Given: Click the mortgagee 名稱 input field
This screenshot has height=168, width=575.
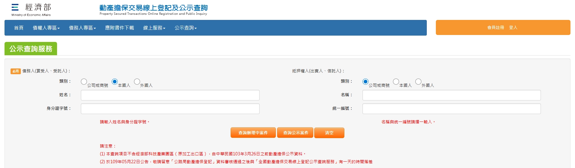Looking at the screenshot, I should 451,95.
